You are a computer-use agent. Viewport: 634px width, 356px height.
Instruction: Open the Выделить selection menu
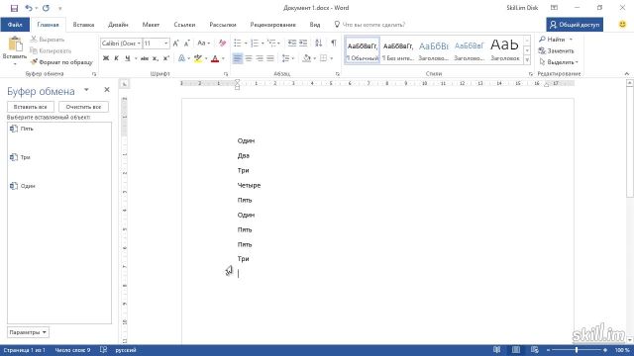click(x=559, y=62)
